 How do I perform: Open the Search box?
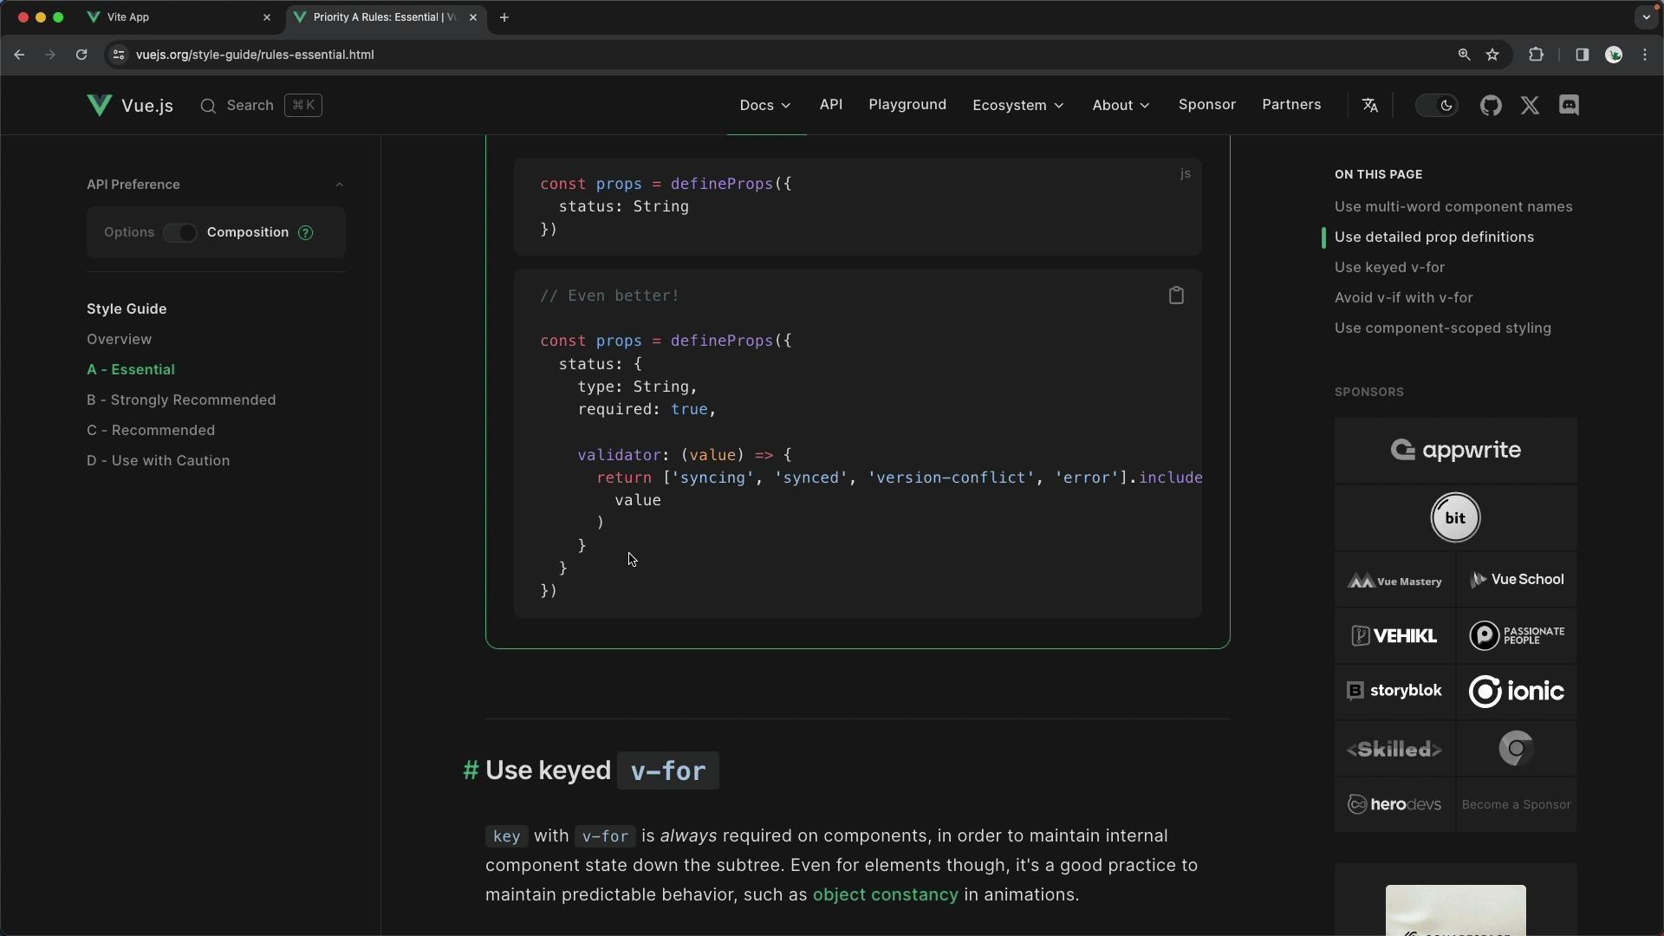click(261, 106)
